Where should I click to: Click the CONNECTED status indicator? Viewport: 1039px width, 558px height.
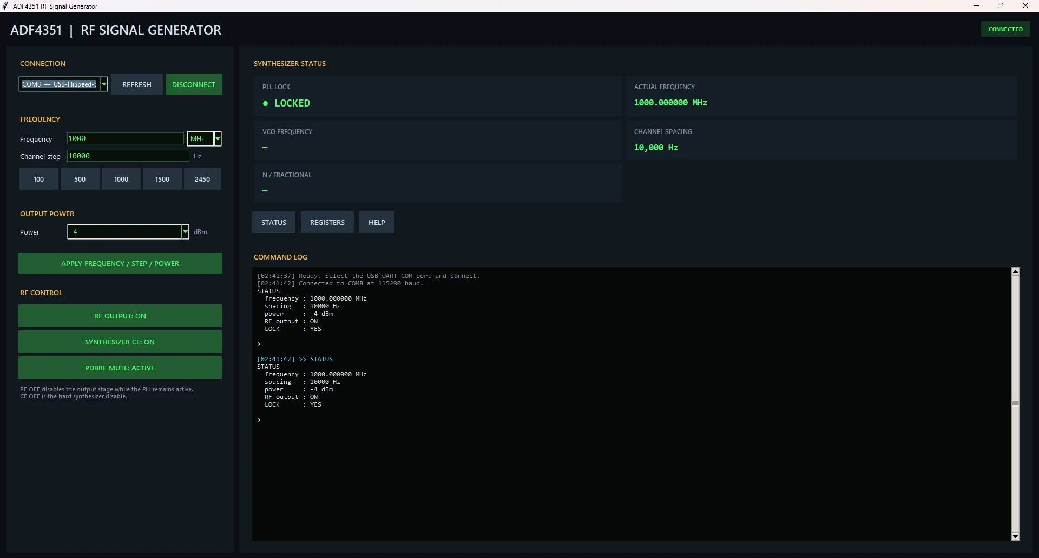click(x=1005, y=29)
